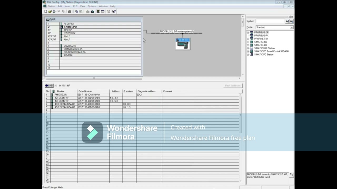Open the PLC menu
The width and height of the screenshot is (337, 189).
(75, 6)
